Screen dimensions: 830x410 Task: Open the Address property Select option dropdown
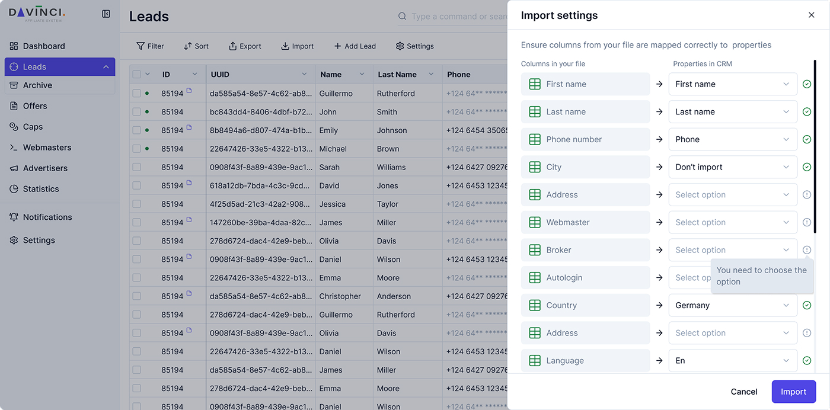coord(732,195)
